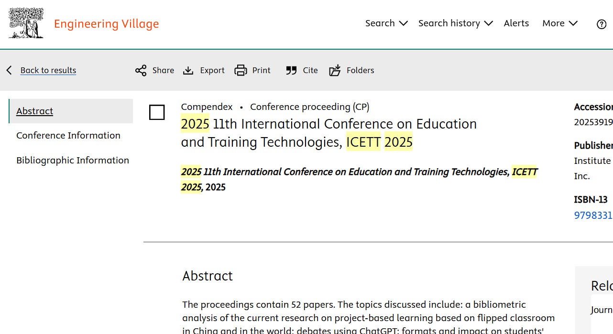Image resolution: width=613 pixels, height=334 pixels.
Task: Click the Cite quotation marks icon
Action: click(291, 71)
